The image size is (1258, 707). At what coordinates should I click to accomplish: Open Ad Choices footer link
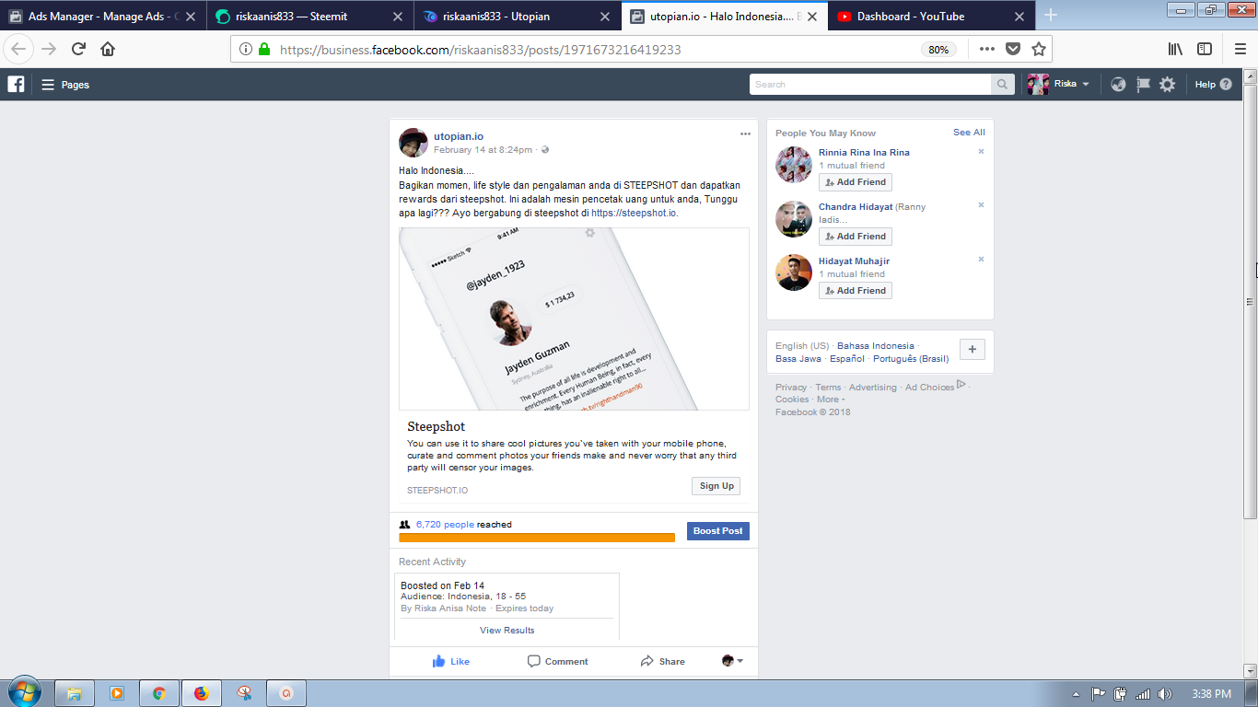click(935, 387)
